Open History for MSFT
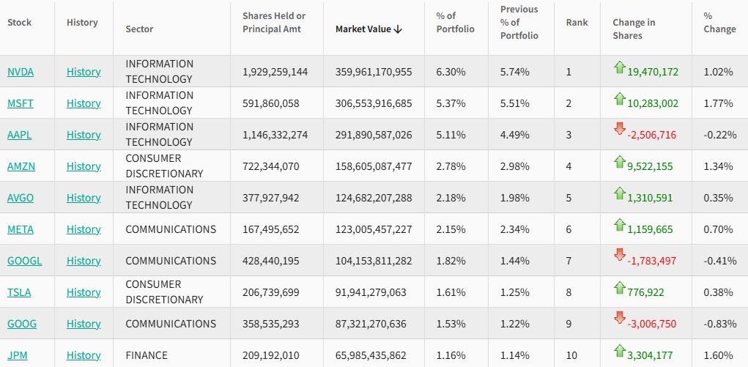Screen dimensions: 748x367 pos(84,103)
